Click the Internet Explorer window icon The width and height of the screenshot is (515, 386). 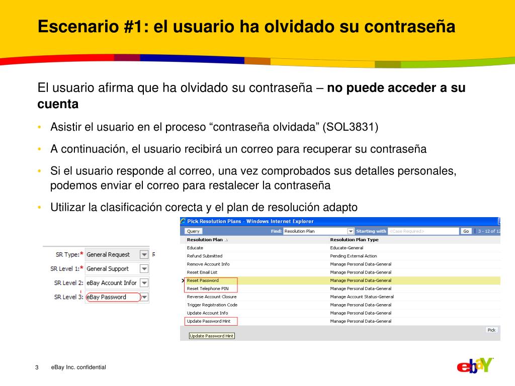(x=183, y=221)
